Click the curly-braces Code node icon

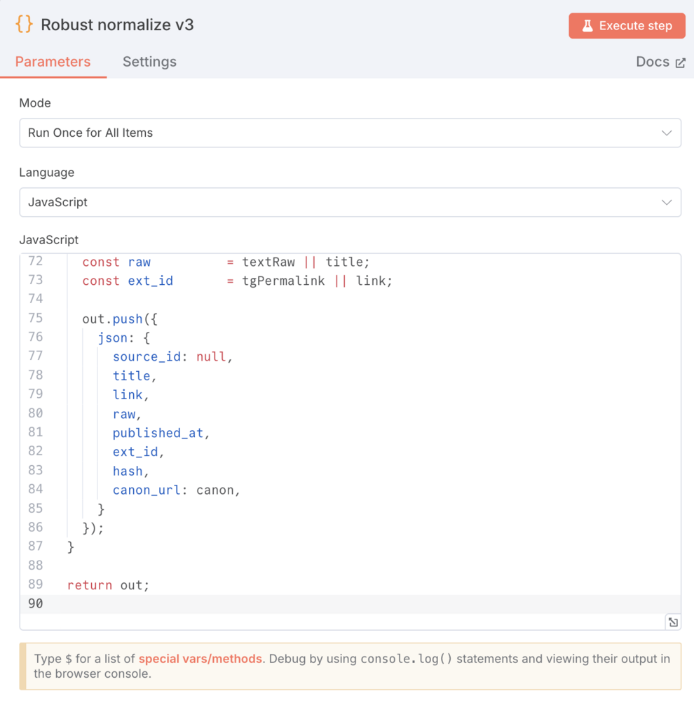[24, 25]
